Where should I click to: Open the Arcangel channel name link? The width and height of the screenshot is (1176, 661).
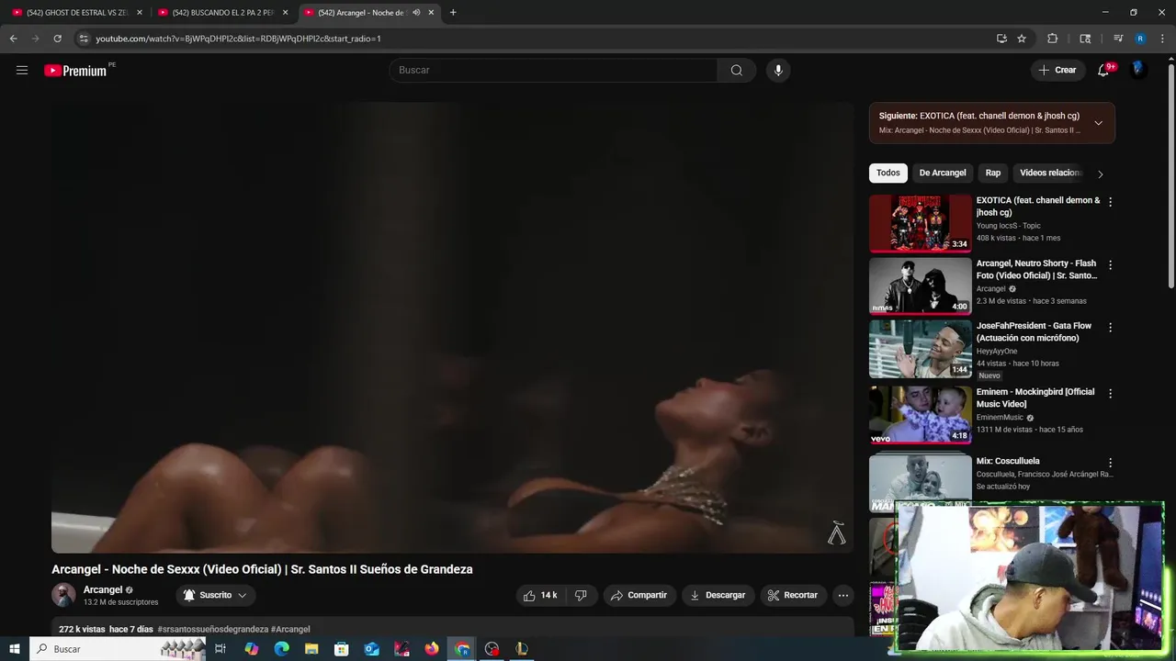[103, 589]
